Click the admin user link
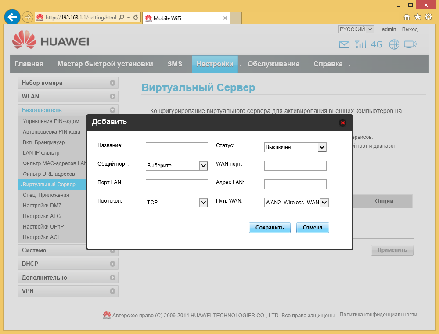The height and width of the screenshot is (334, 439). click(x=389, y=29)
